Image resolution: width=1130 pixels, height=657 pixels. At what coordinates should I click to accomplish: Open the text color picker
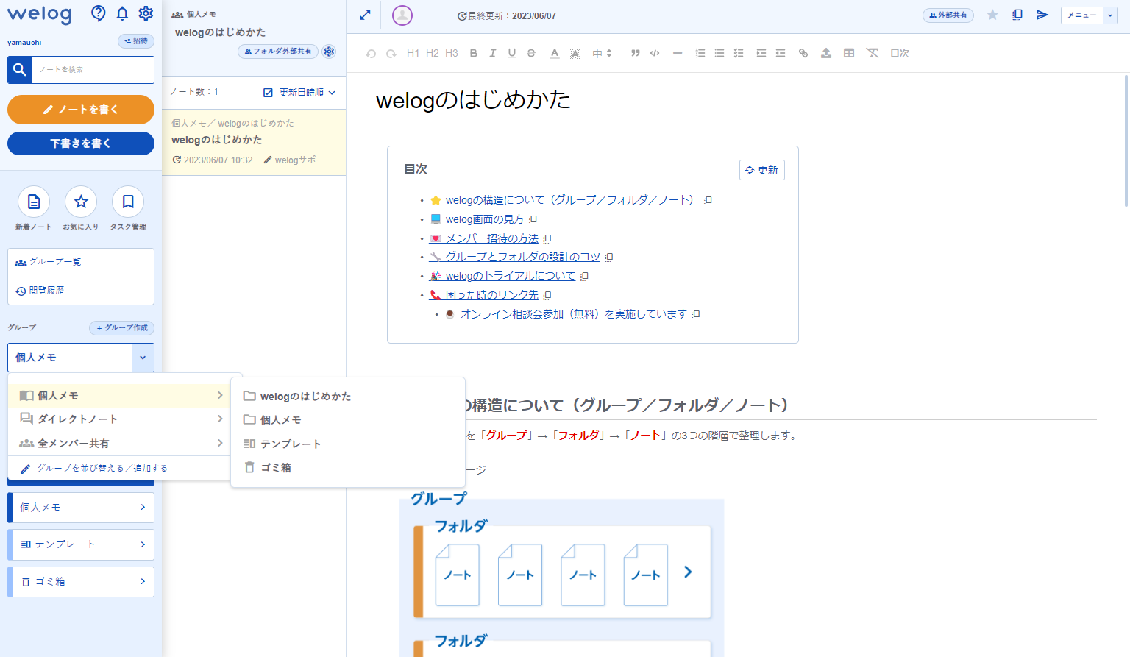[555, 53]
